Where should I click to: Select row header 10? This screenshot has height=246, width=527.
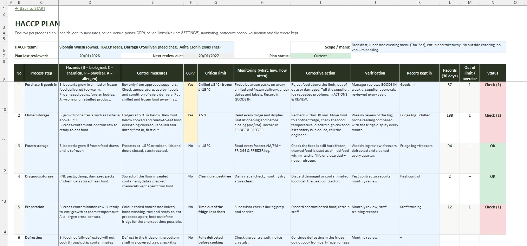tap(4, 97)
